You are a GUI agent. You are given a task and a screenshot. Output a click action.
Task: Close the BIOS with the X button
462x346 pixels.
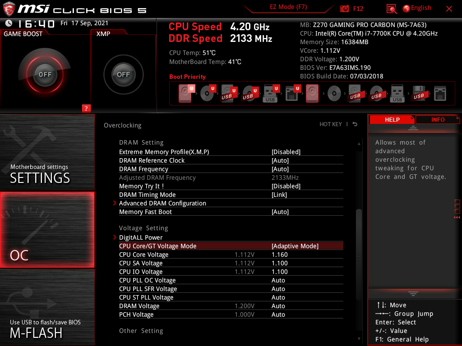tap(449, 9)
